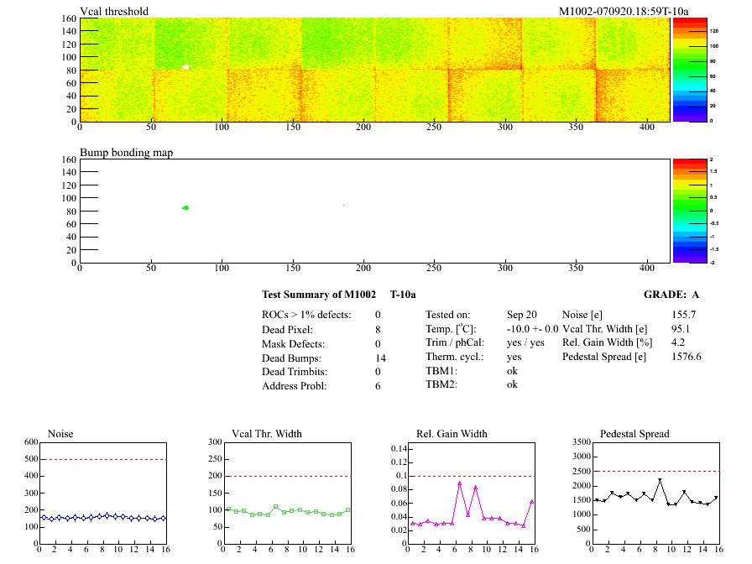
Task: Click the Rel. Gain Width chart title
Action: tap(452, 434)
